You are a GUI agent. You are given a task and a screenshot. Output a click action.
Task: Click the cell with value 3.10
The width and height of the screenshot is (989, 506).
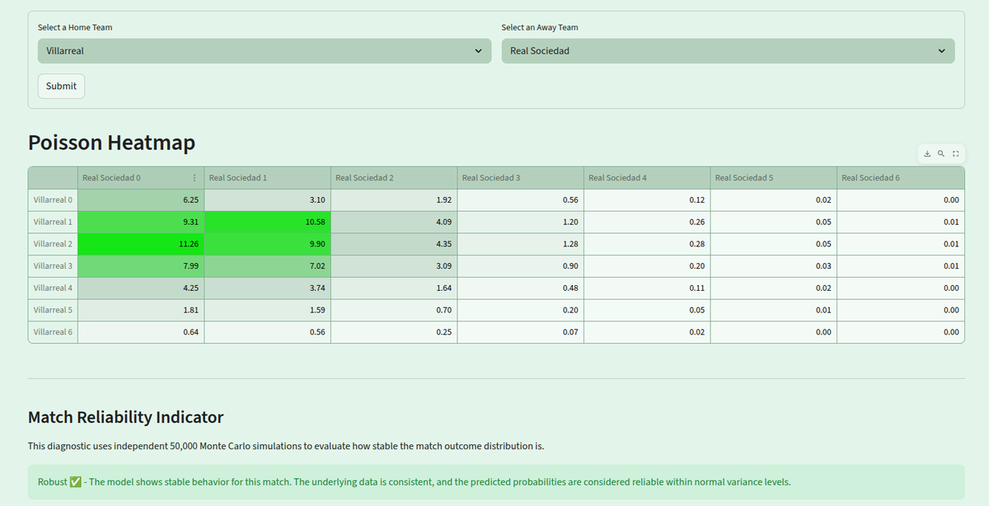pos(267,200)
